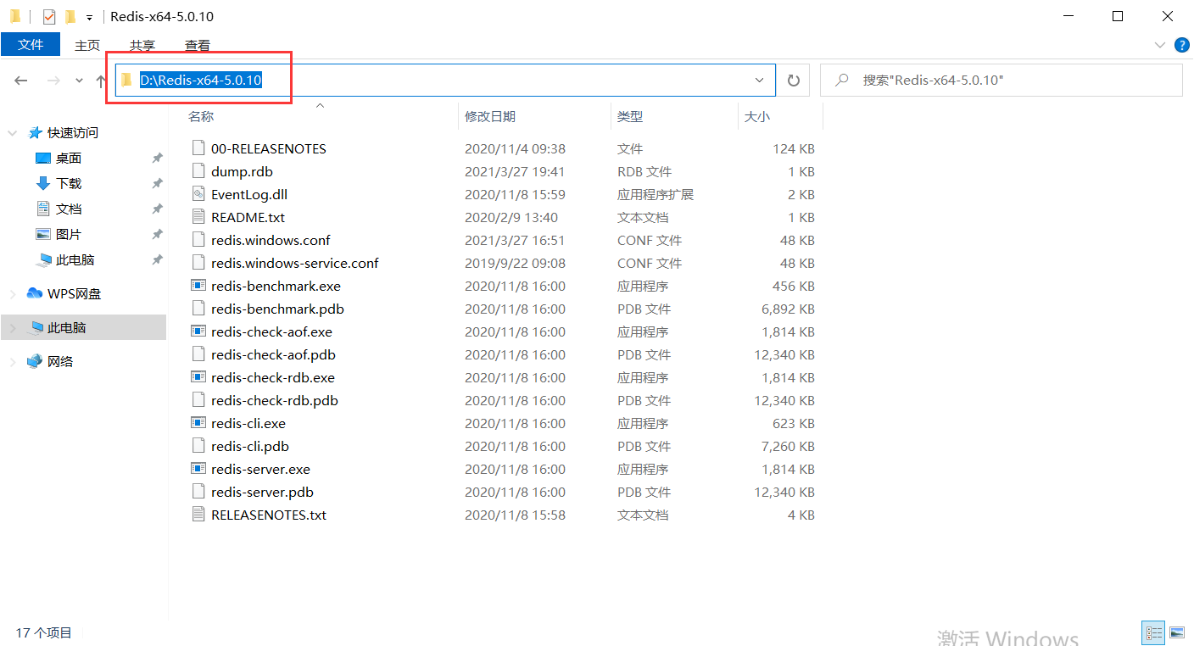
Task: Switch to the 主页 ribbon tab
Action: pyautogui.click(x=87, y=45)
